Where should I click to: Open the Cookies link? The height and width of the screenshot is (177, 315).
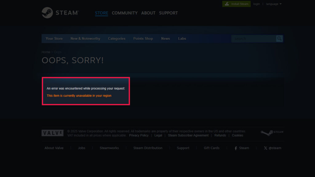click(237, 136)
